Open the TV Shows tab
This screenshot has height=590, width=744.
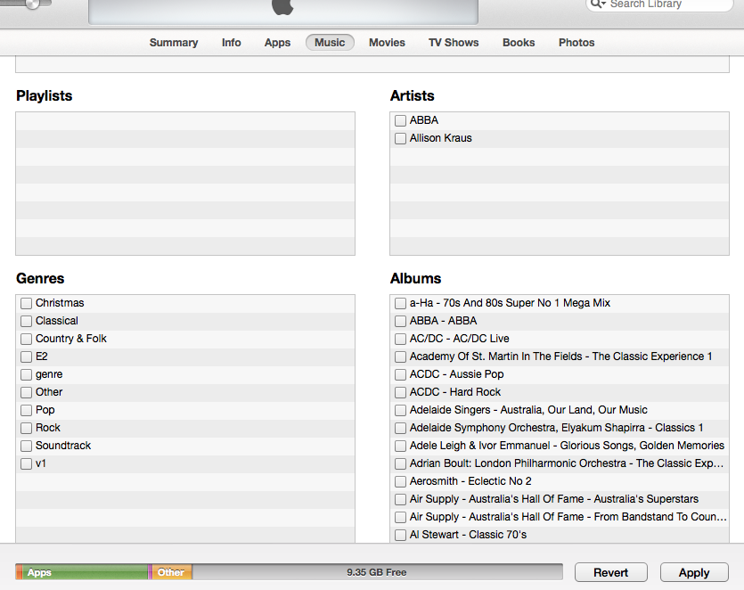[x=454, y=43]
